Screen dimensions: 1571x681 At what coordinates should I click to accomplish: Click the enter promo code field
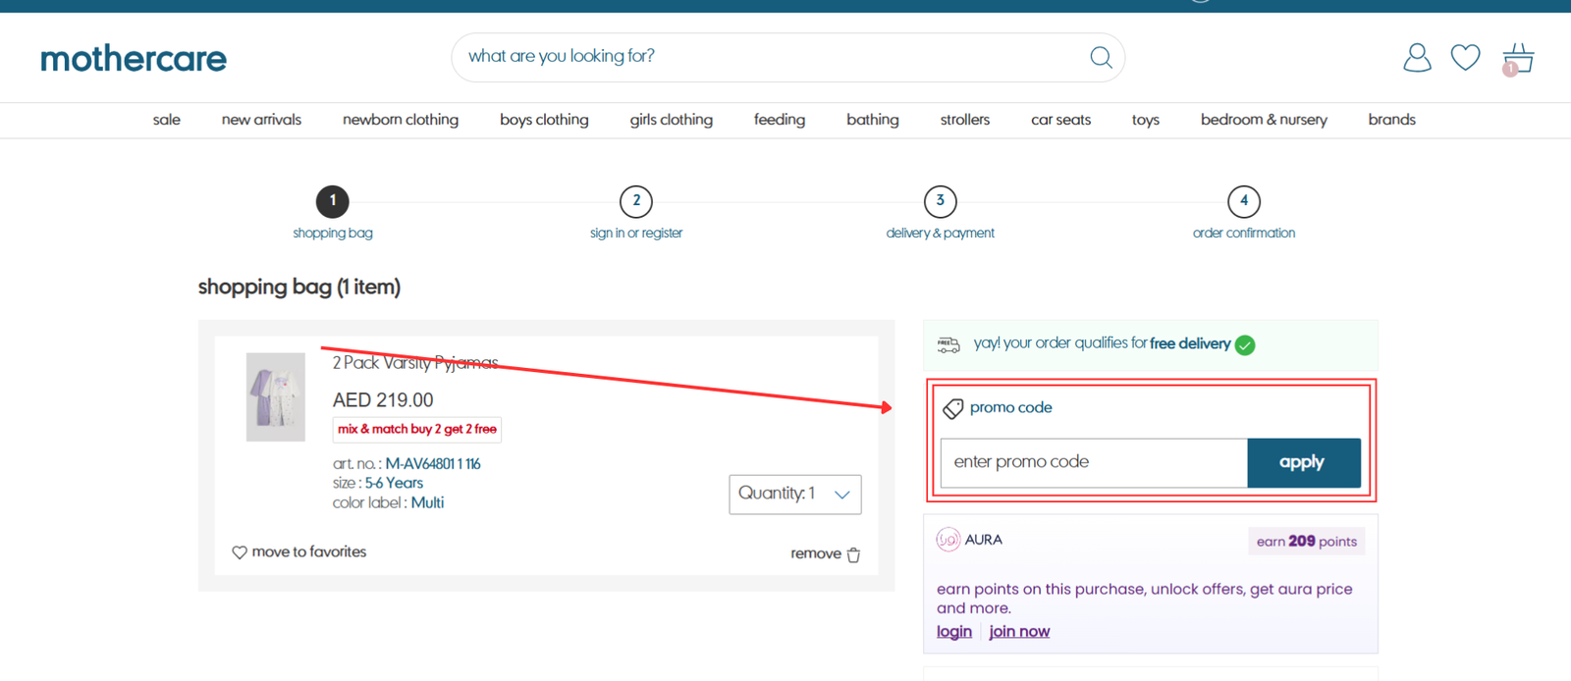(1093, 462)
